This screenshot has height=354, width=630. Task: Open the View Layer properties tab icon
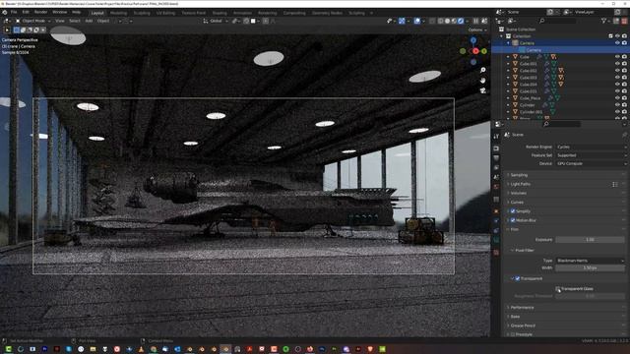[x=496, y=168]
